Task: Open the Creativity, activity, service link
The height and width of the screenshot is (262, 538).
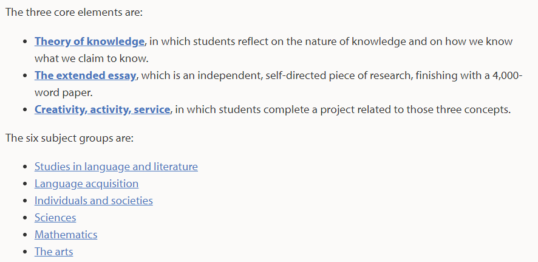Action: (x=102, y=110)
